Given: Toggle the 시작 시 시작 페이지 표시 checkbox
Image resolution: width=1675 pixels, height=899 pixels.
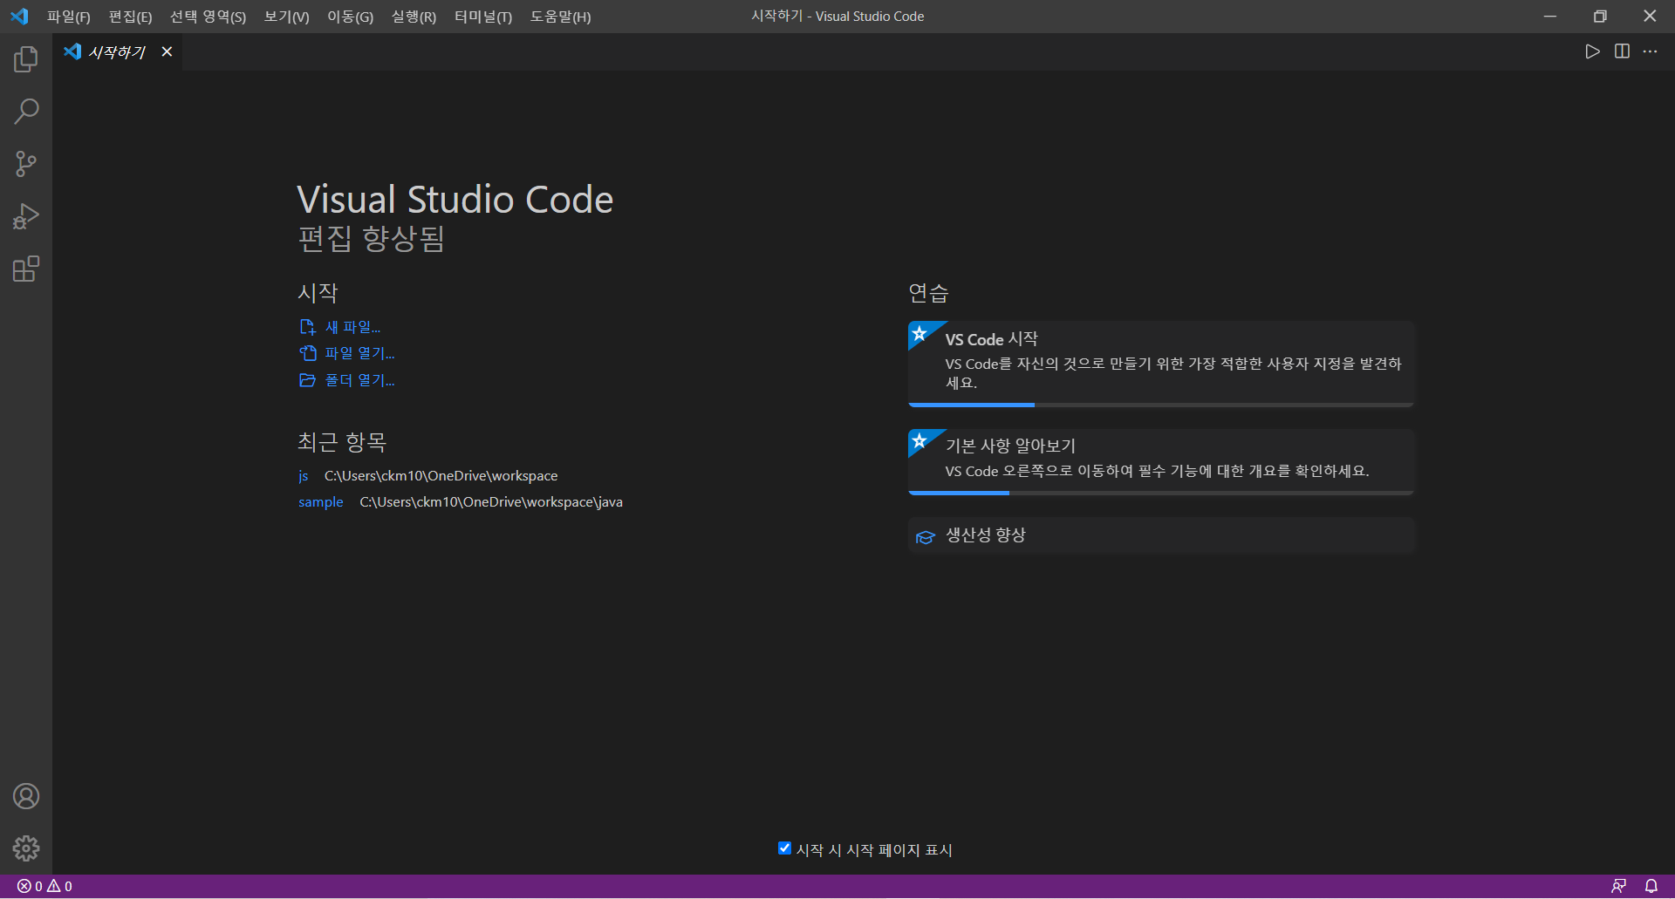Looking at the screenshot, I should pos(784,848).
